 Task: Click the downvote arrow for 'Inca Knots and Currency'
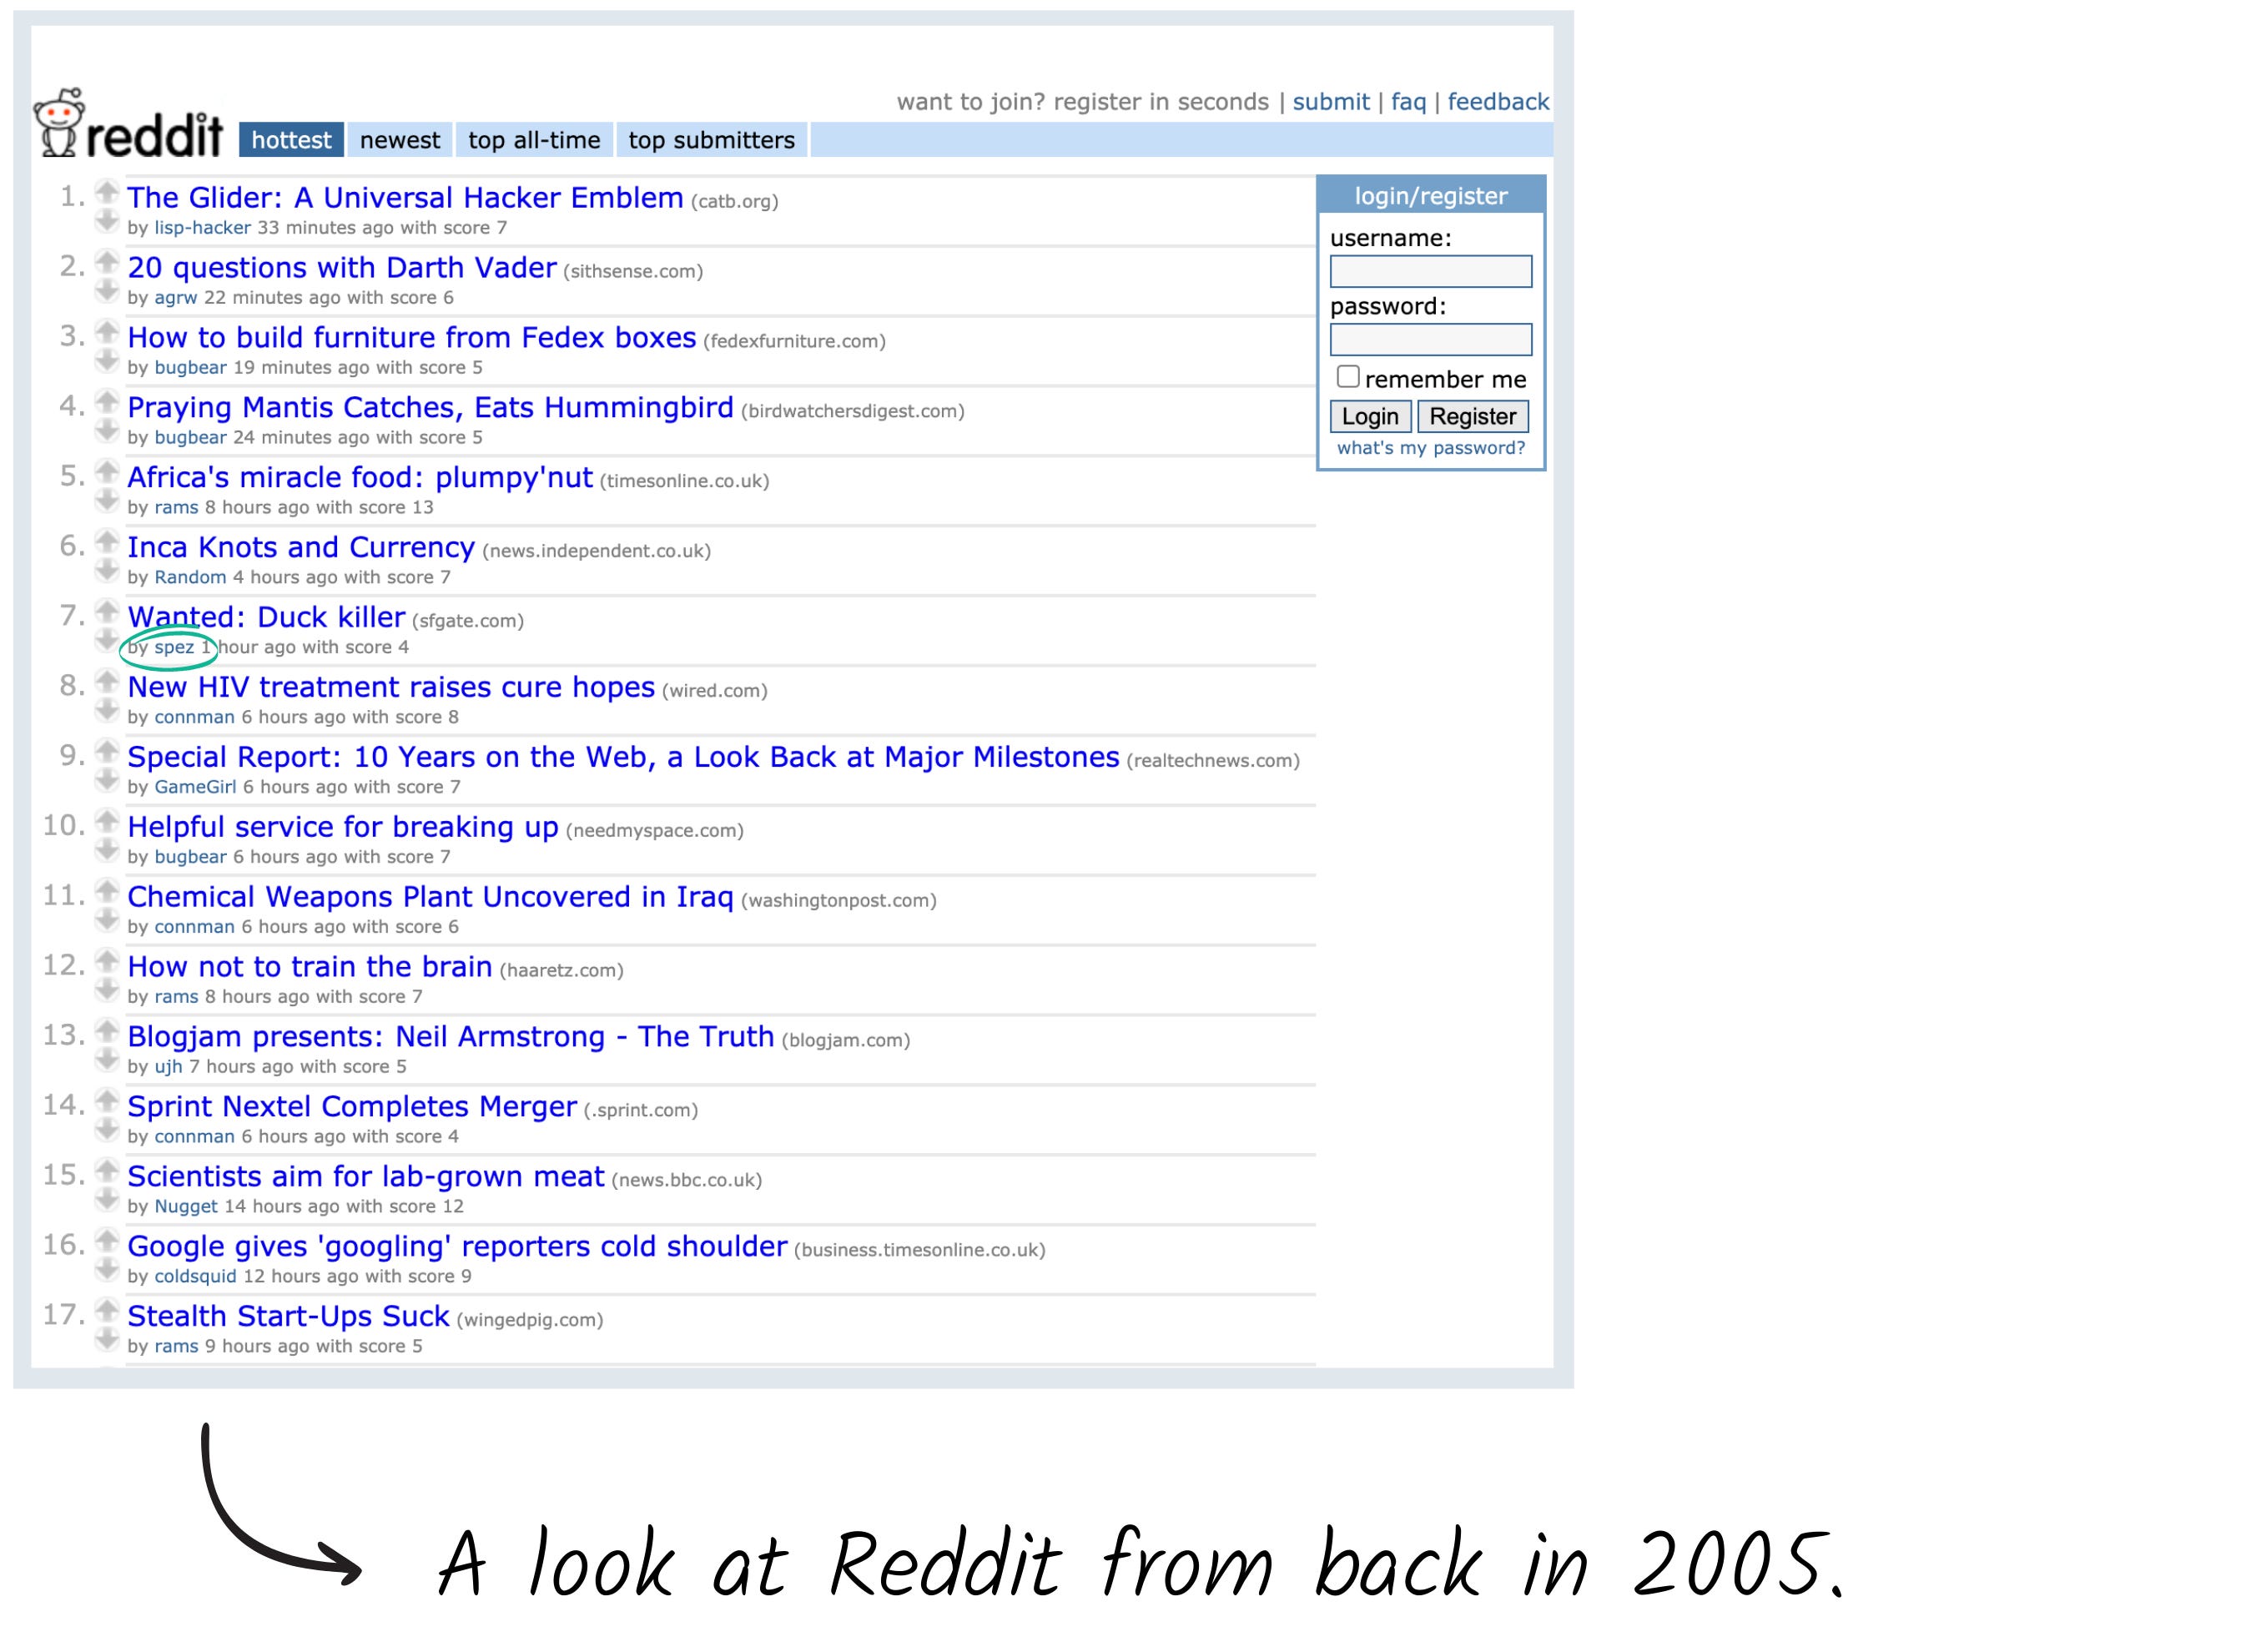pos(108,574)
